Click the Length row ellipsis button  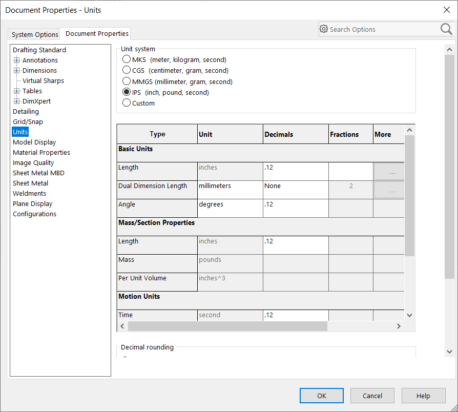pyautogui.click(x=392, y=172)
